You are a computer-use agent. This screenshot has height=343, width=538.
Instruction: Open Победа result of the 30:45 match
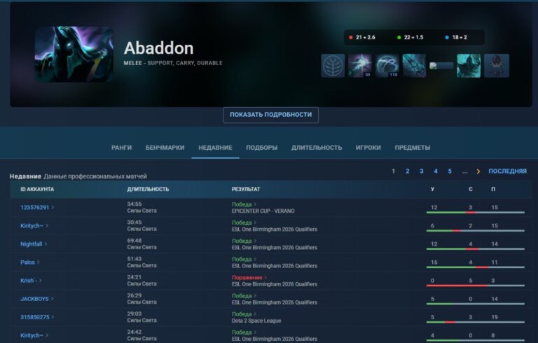[x=244, y=223]
